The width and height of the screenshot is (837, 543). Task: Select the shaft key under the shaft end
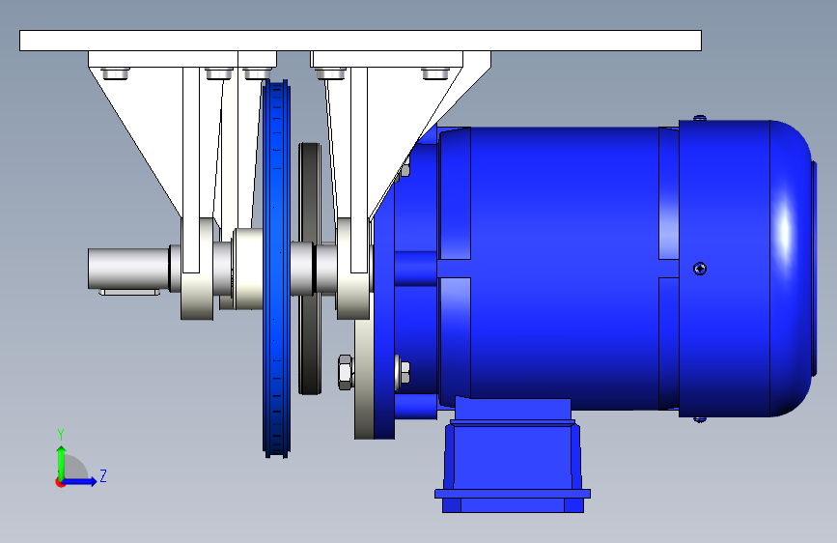(x=129, y=292)
